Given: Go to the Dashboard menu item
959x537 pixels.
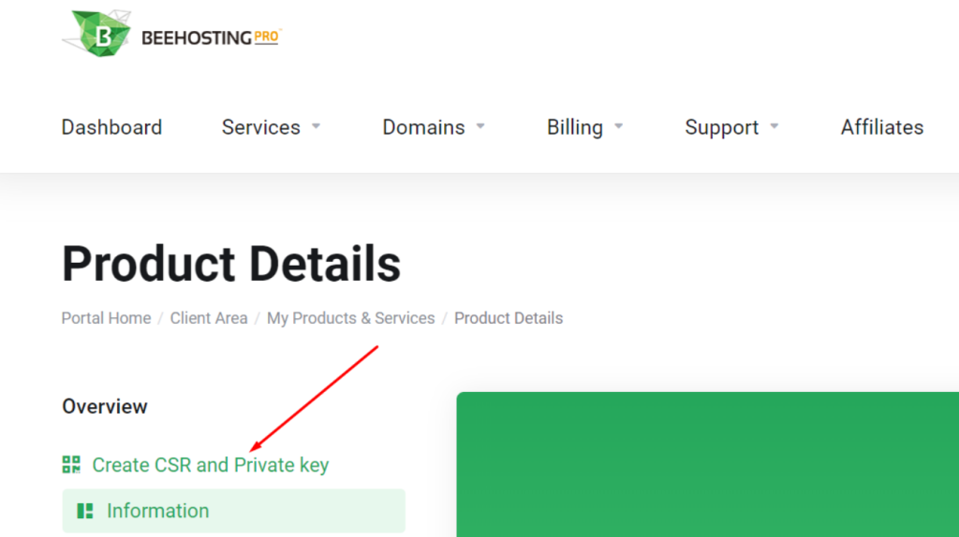Looking at the screenshot, I should tap(111, 127).
